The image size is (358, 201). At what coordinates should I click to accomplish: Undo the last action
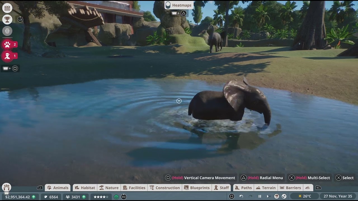pyautogui.click(x=241, y=196)
